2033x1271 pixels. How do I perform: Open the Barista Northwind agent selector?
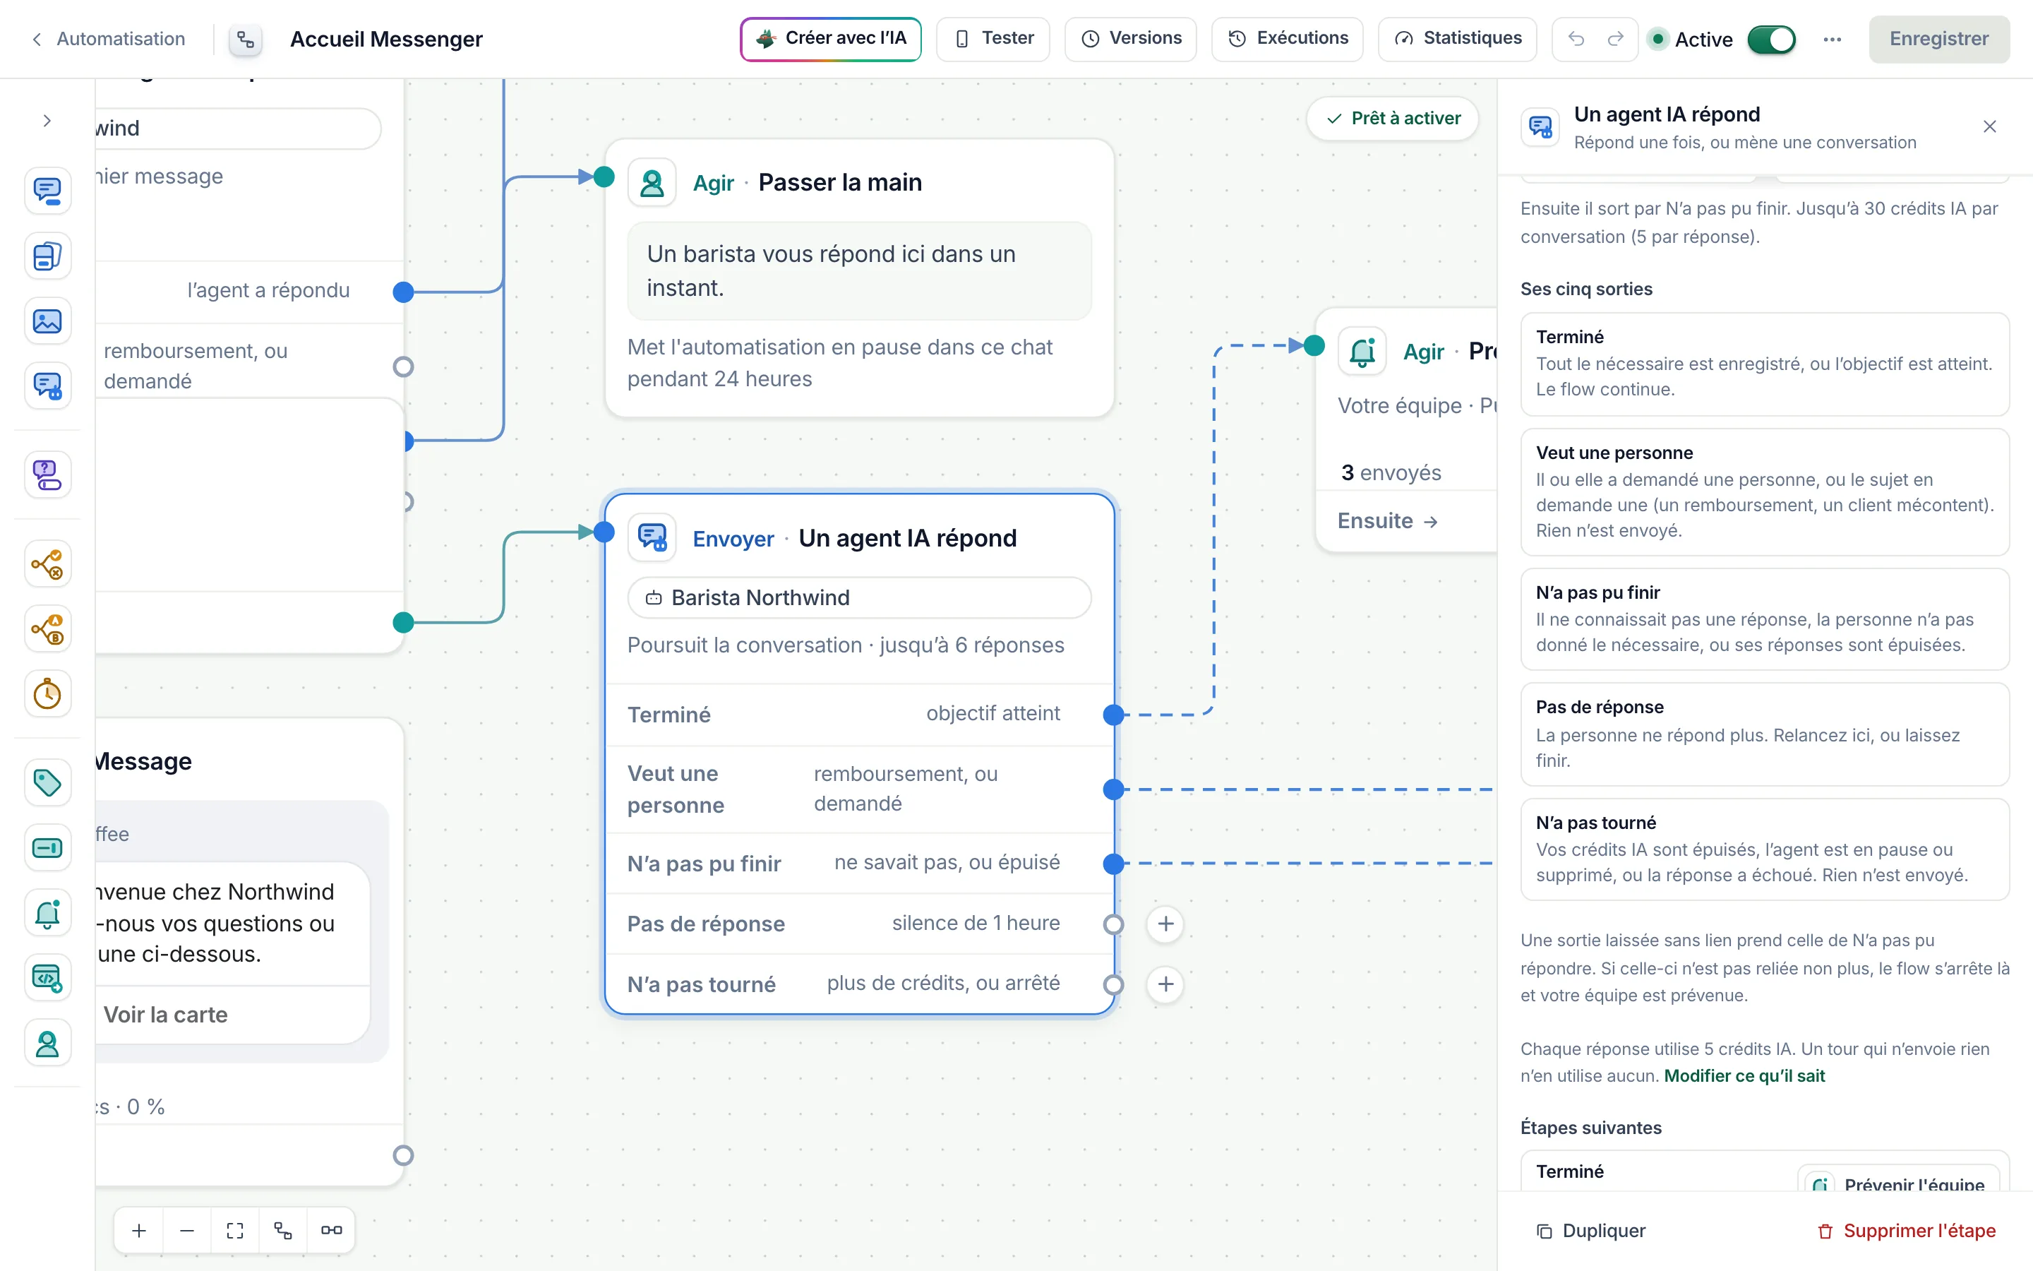point(859,597)
